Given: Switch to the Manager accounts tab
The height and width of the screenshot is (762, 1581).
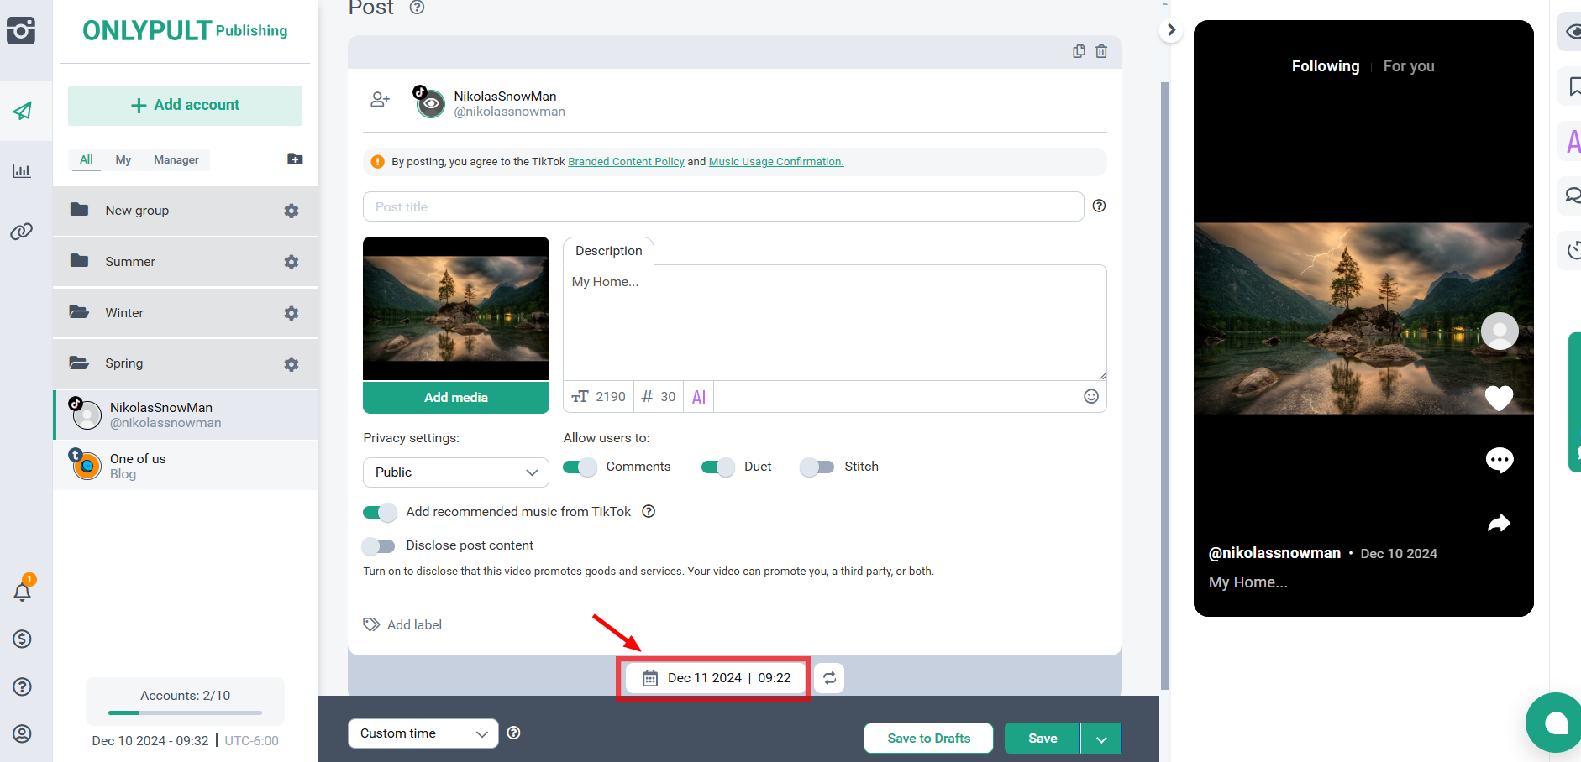Looking at the screenshot, I should pos(176,159).
